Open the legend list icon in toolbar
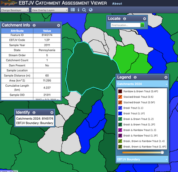Viewport: 178px width, 172px height. click(x=73, y=10)
